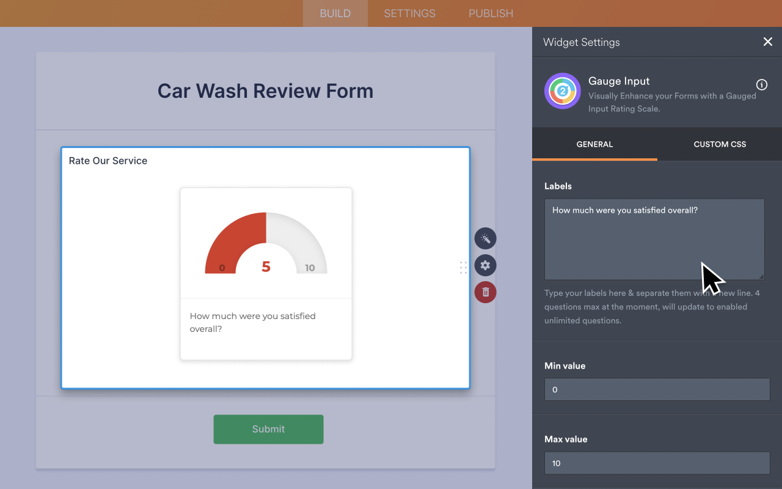Open the widget properties wand icon
The image size is (782, 489).
click(x=485, y=238)
